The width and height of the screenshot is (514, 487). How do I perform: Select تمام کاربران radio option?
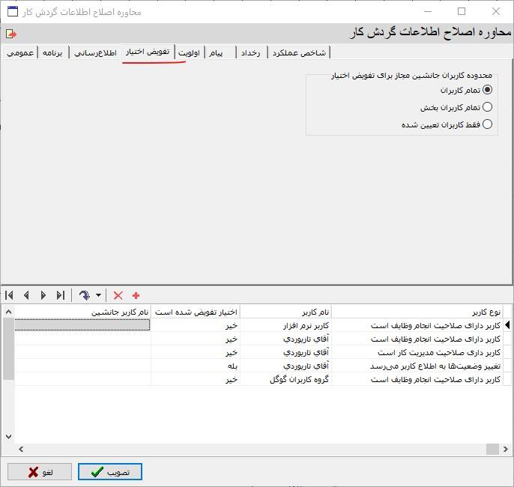pos(487,89)
